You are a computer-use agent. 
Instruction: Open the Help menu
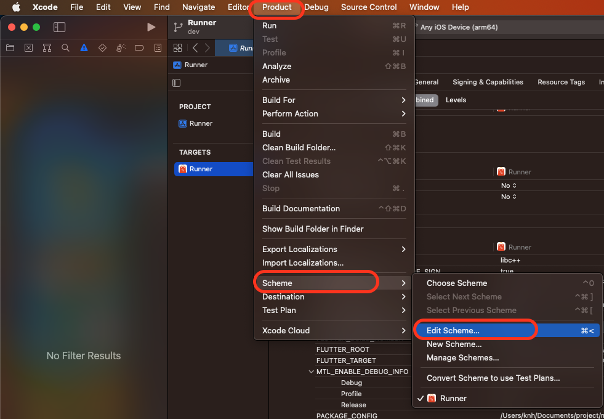pyautogui.click(x=461, y=7)
